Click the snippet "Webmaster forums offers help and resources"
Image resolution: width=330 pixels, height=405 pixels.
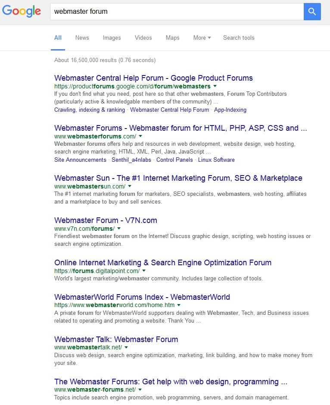[x=174, y=148]
